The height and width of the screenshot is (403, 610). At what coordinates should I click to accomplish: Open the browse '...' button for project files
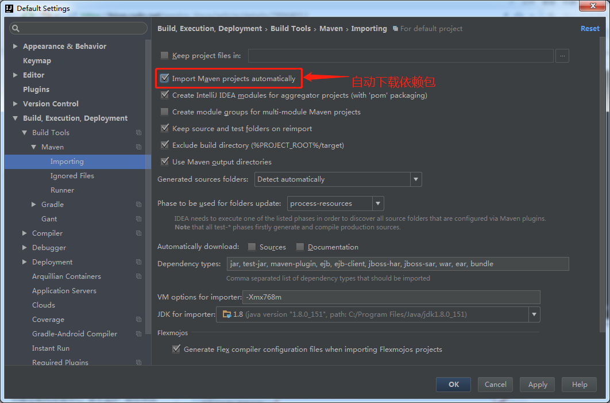pos(562,56)
